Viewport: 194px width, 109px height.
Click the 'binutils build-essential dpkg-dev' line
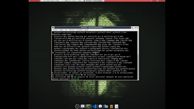tap(87, 54)
